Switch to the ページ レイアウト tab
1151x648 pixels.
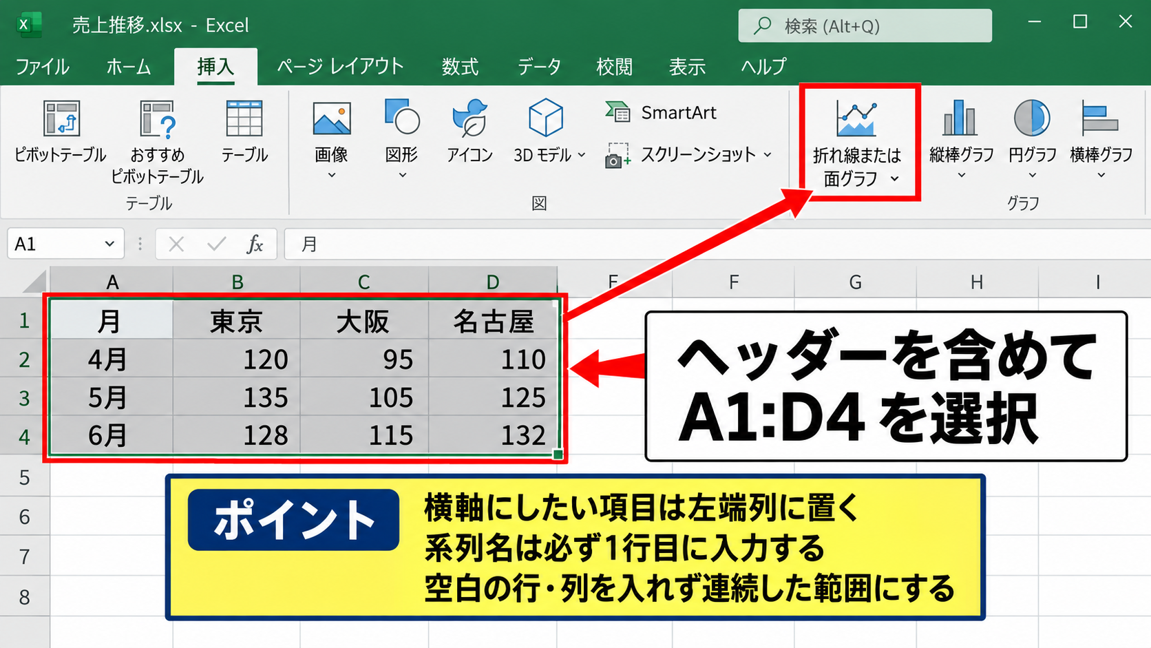pyautogui.click(x=340, y=67)
